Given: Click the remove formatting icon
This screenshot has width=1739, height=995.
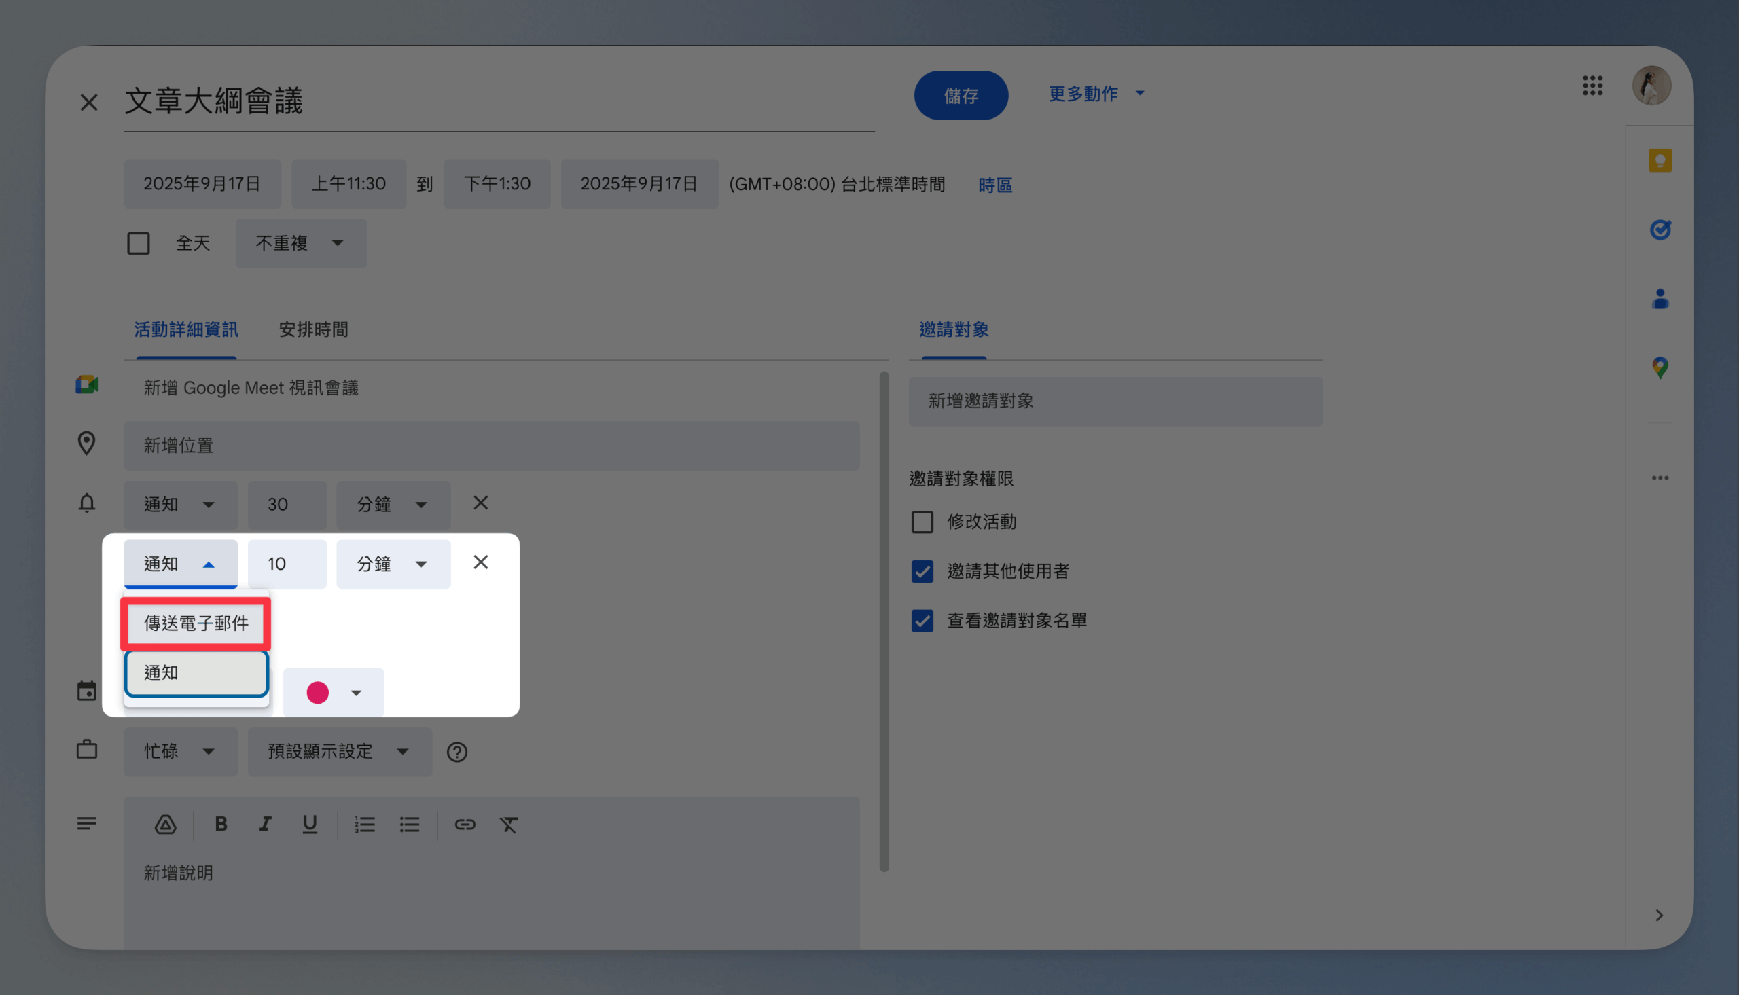Looking at the screenshot, I should (x=509, y=824).
